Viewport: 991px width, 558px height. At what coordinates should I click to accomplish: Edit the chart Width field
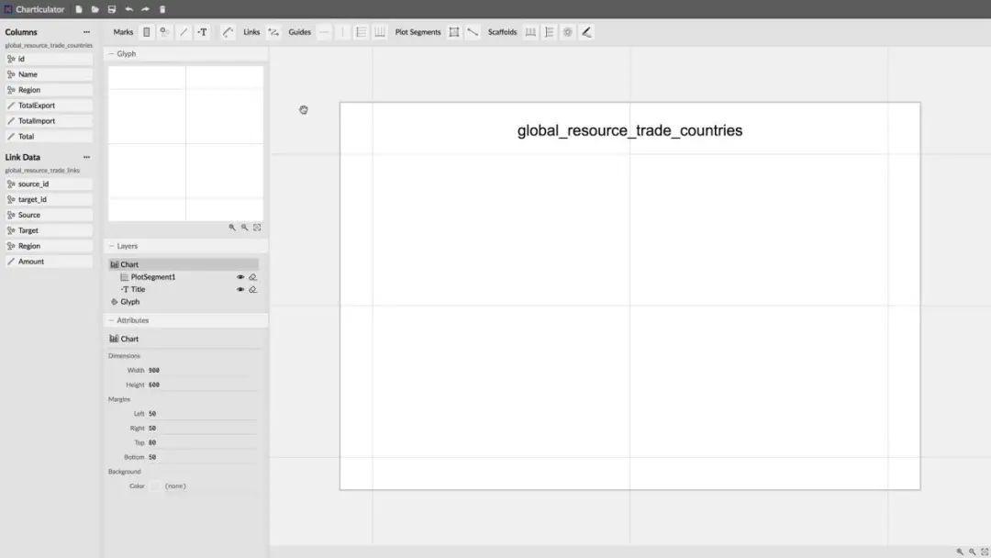(202, 370)
